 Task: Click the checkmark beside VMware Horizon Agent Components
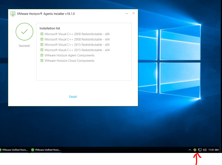[x=42, y=55]
